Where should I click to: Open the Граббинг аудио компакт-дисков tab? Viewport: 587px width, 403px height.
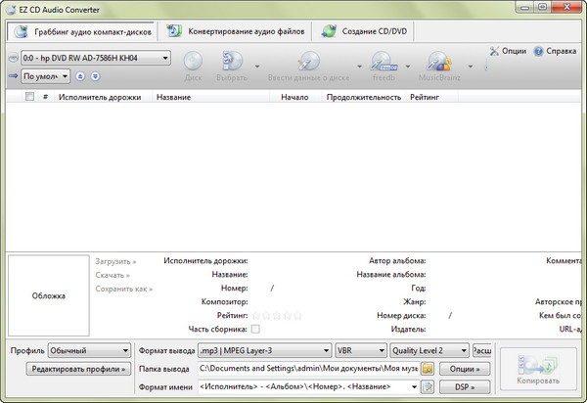point(80,32)
